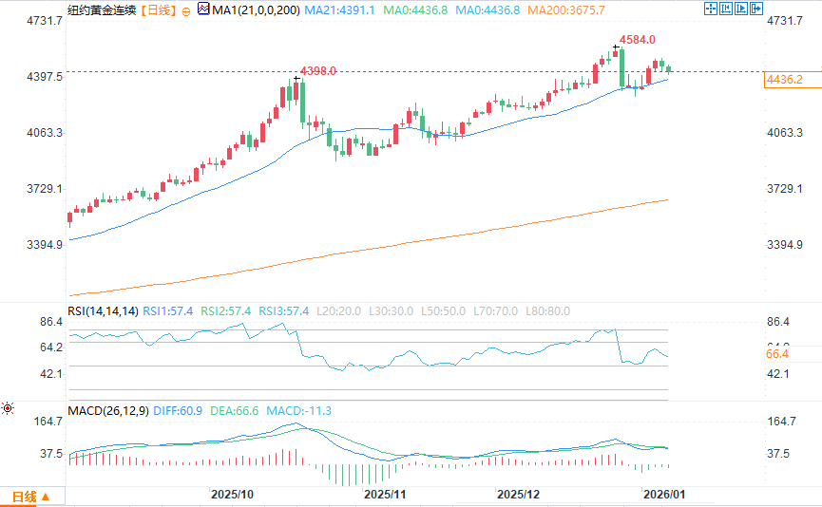
Task: Click the L20:20.0 RSI level label
Action: (338, 311)
